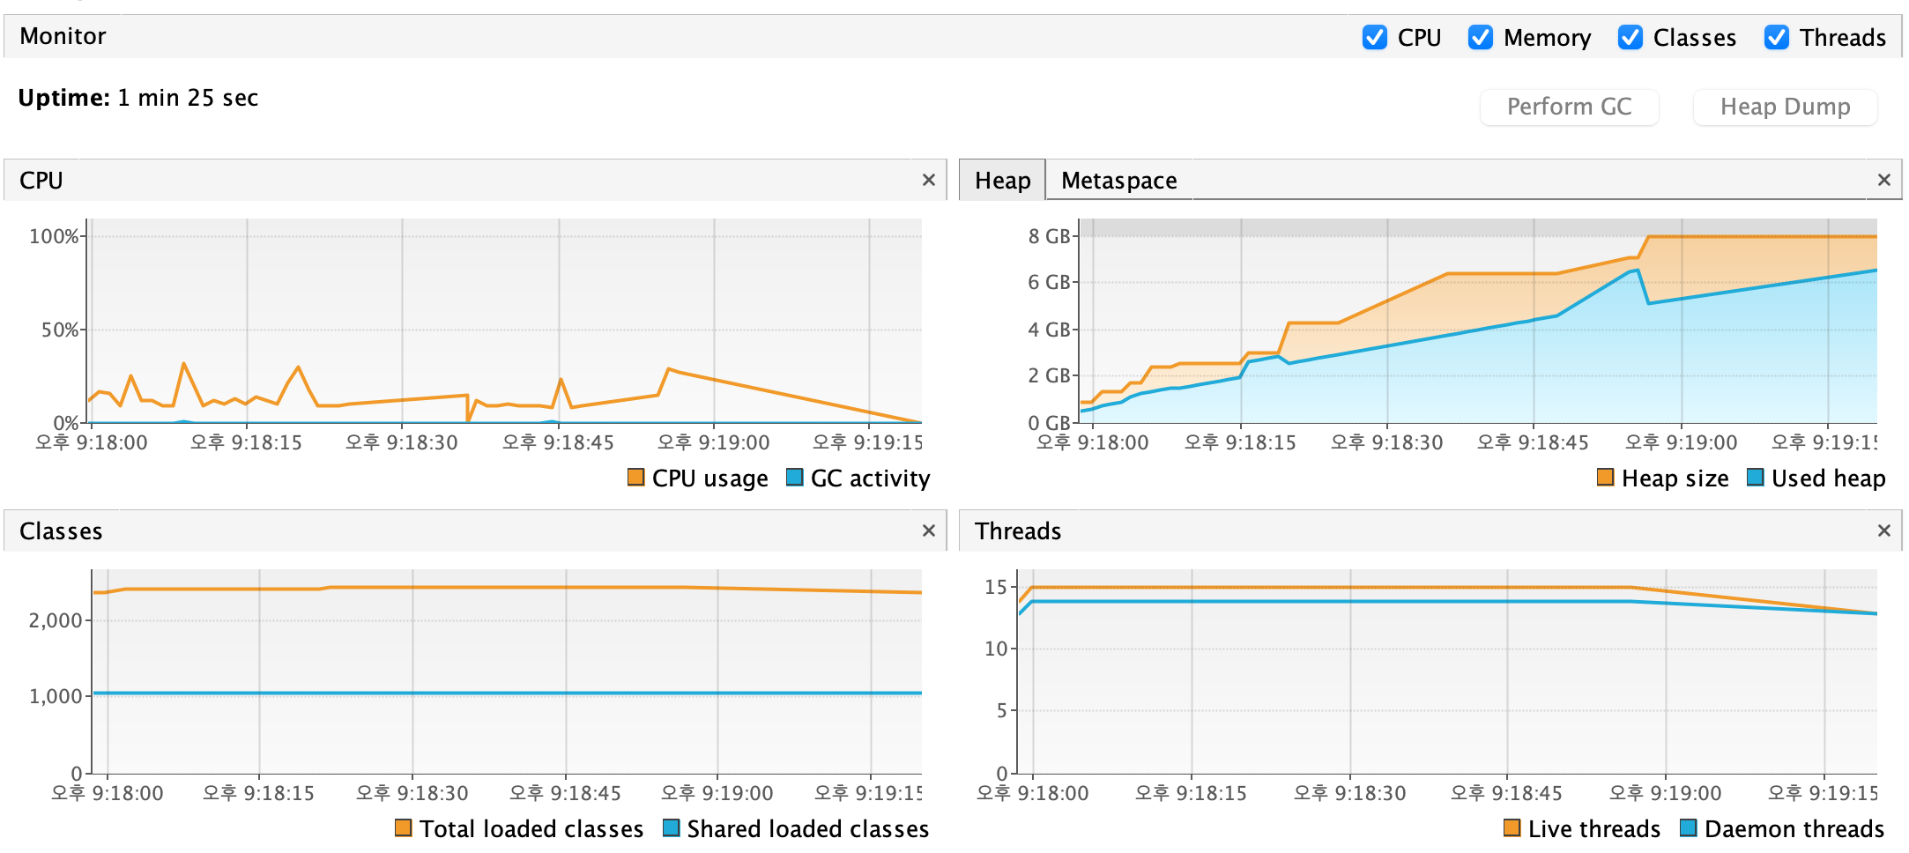The image size is (1909, 853).
Task: Click the Shared loaded classes legend swatch
Action: pos(671,827)
